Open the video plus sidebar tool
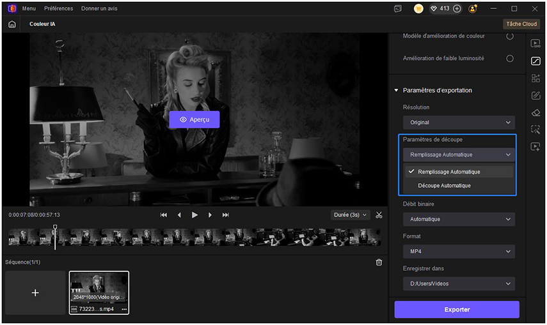This screenshot has width=547, height=325. point(535,147)
